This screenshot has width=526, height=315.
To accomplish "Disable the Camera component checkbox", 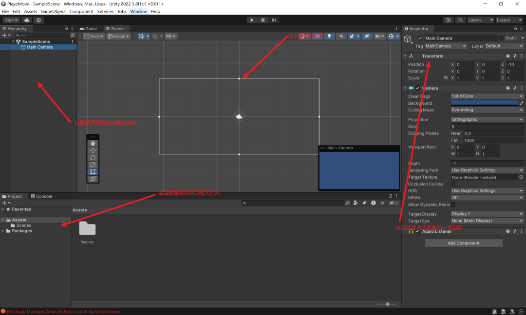I will [418, 88].
